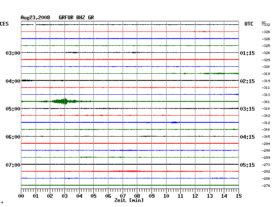Select the 07:00 local time label
This screenshot has height=207, width=272.
coord(13,165)
